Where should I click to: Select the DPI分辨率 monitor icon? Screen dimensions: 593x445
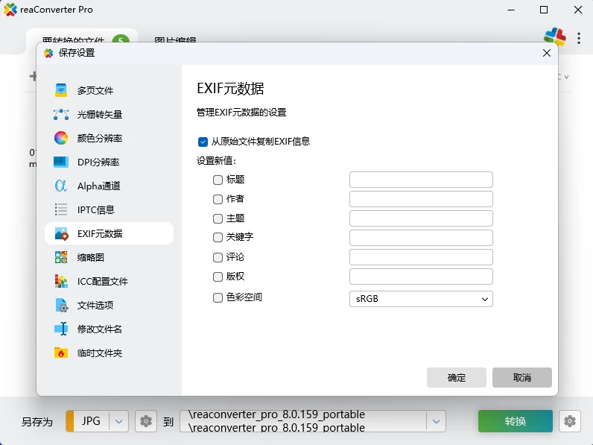click(61, 162)
